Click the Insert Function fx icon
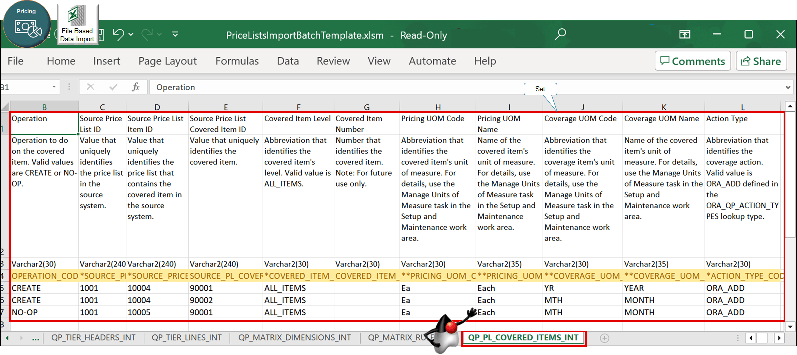This screenshot has width=797, height=355. point(135,87)
